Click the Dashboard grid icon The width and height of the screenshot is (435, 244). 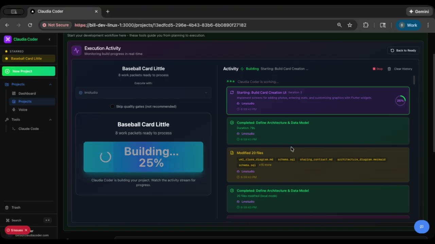(x=14, y=93)
